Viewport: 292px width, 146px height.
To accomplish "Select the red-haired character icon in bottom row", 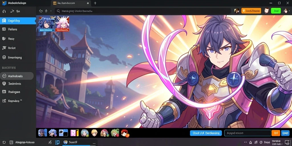I will pos(125,133).
